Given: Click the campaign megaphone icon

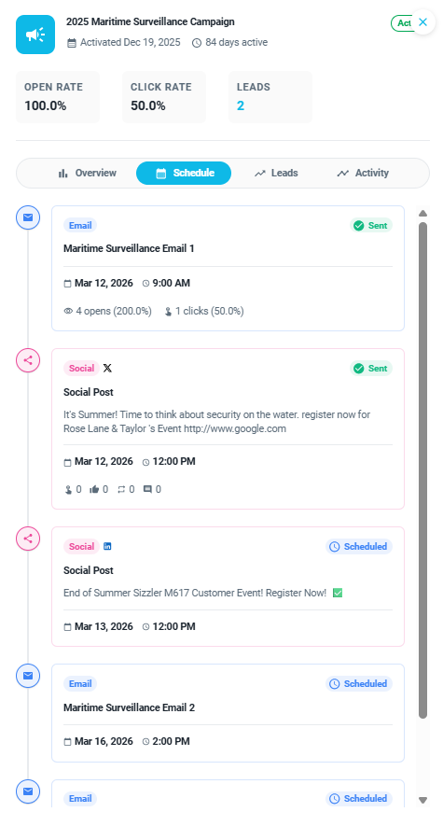Looking at the screenshot, I should pos(35,35).
